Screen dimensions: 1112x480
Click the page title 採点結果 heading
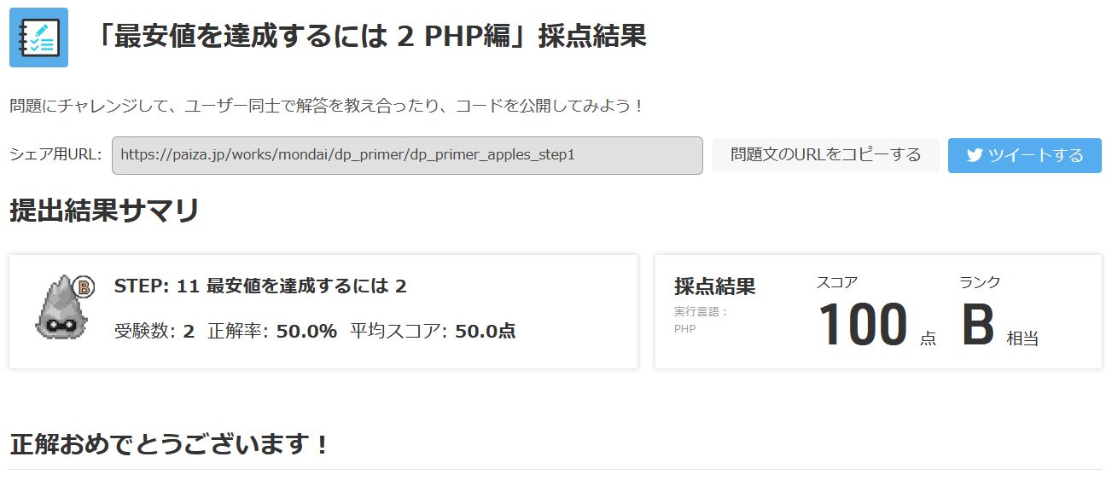370,37
